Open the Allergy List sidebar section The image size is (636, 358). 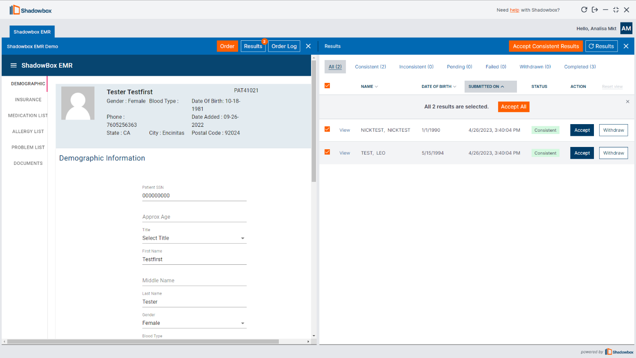28,131
